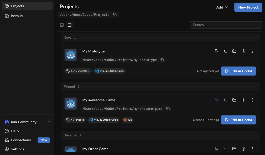Open My Awesome Game settings gear

coord(243,100)
